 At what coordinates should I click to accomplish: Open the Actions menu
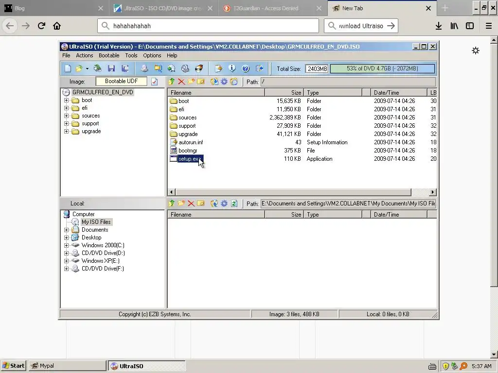[85, 55]
